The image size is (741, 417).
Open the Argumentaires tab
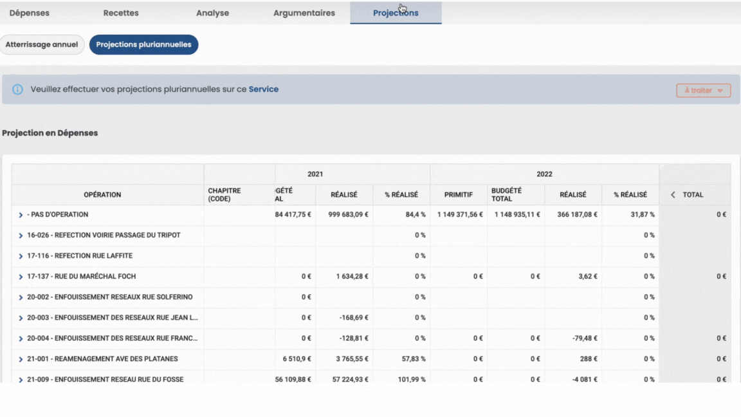[x=304, y=13]
